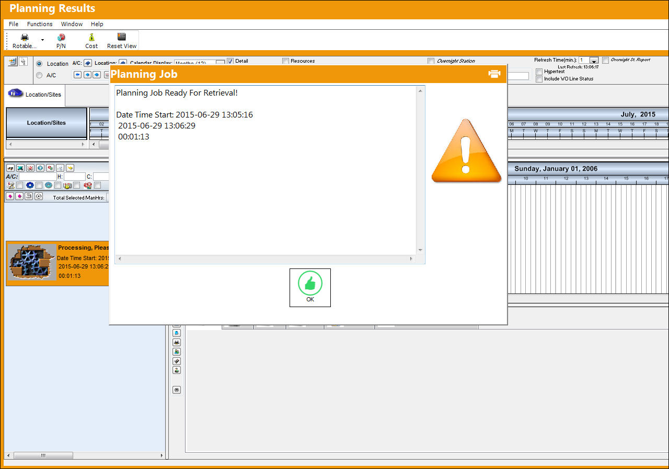
Task: Click the pink down-arrow icon
Action: 10,196
